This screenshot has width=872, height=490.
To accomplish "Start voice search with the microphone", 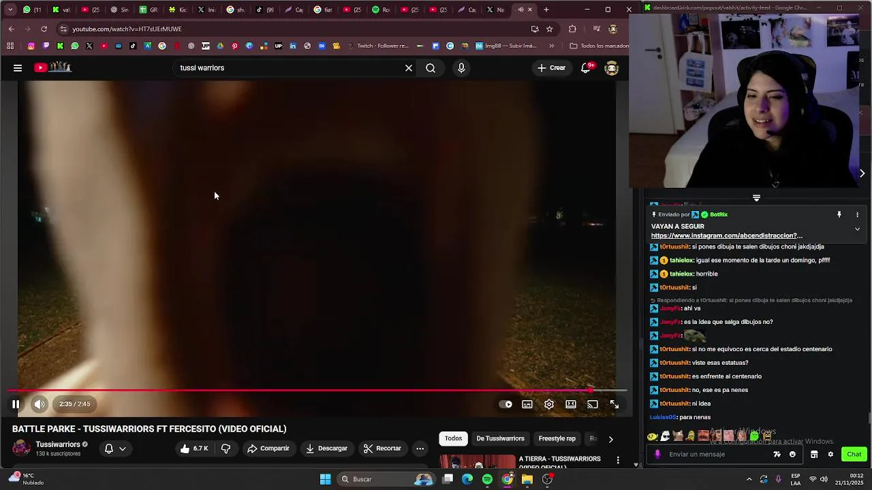I will click(461, 68).
